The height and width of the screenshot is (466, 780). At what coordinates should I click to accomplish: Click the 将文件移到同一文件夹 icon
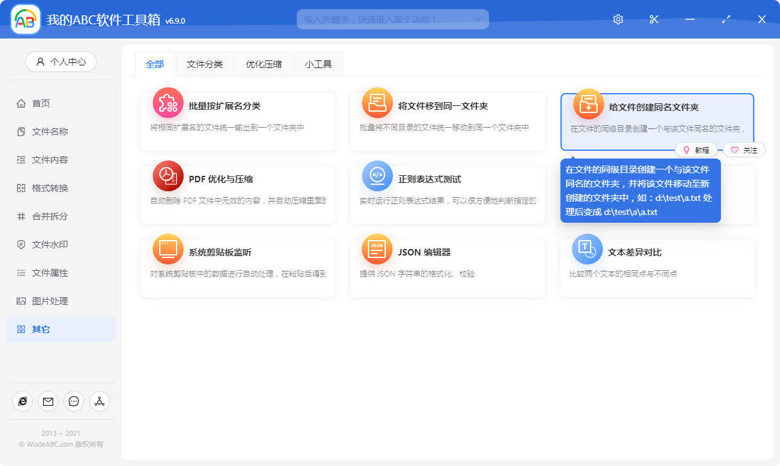point(376,103)
